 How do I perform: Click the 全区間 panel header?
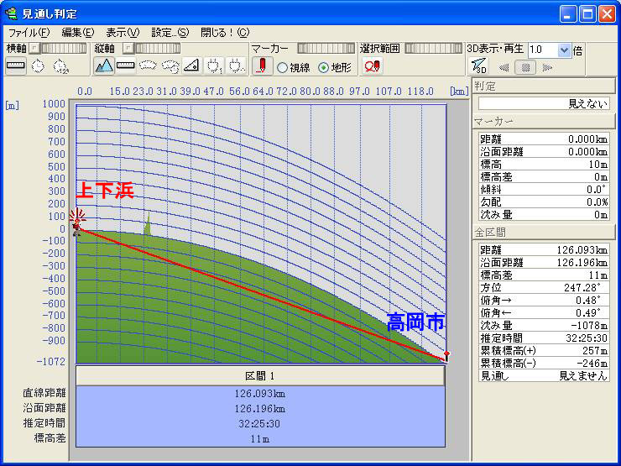544,233
